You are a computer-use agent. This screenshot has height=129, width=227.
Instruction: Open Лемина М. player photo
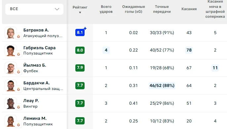[11, 121]
